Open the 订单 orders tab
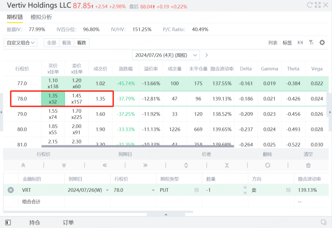The width and height of the screenshot is (332, 228). click(x=68, y=223)
